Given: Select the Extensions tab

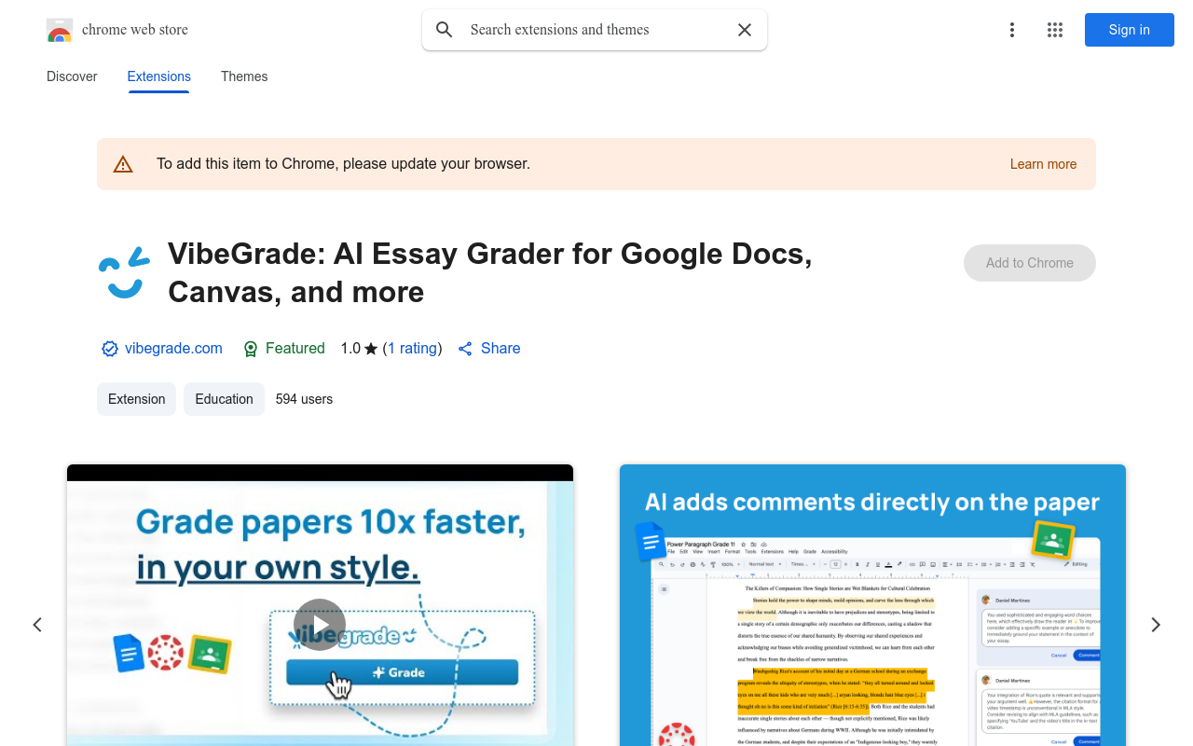Looking at the screenshot, I should click(x=159, y=76).
